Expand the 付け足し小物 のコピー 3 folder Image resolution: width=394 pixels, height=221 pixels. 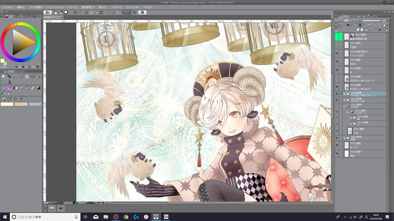click(x=344, y=94)
